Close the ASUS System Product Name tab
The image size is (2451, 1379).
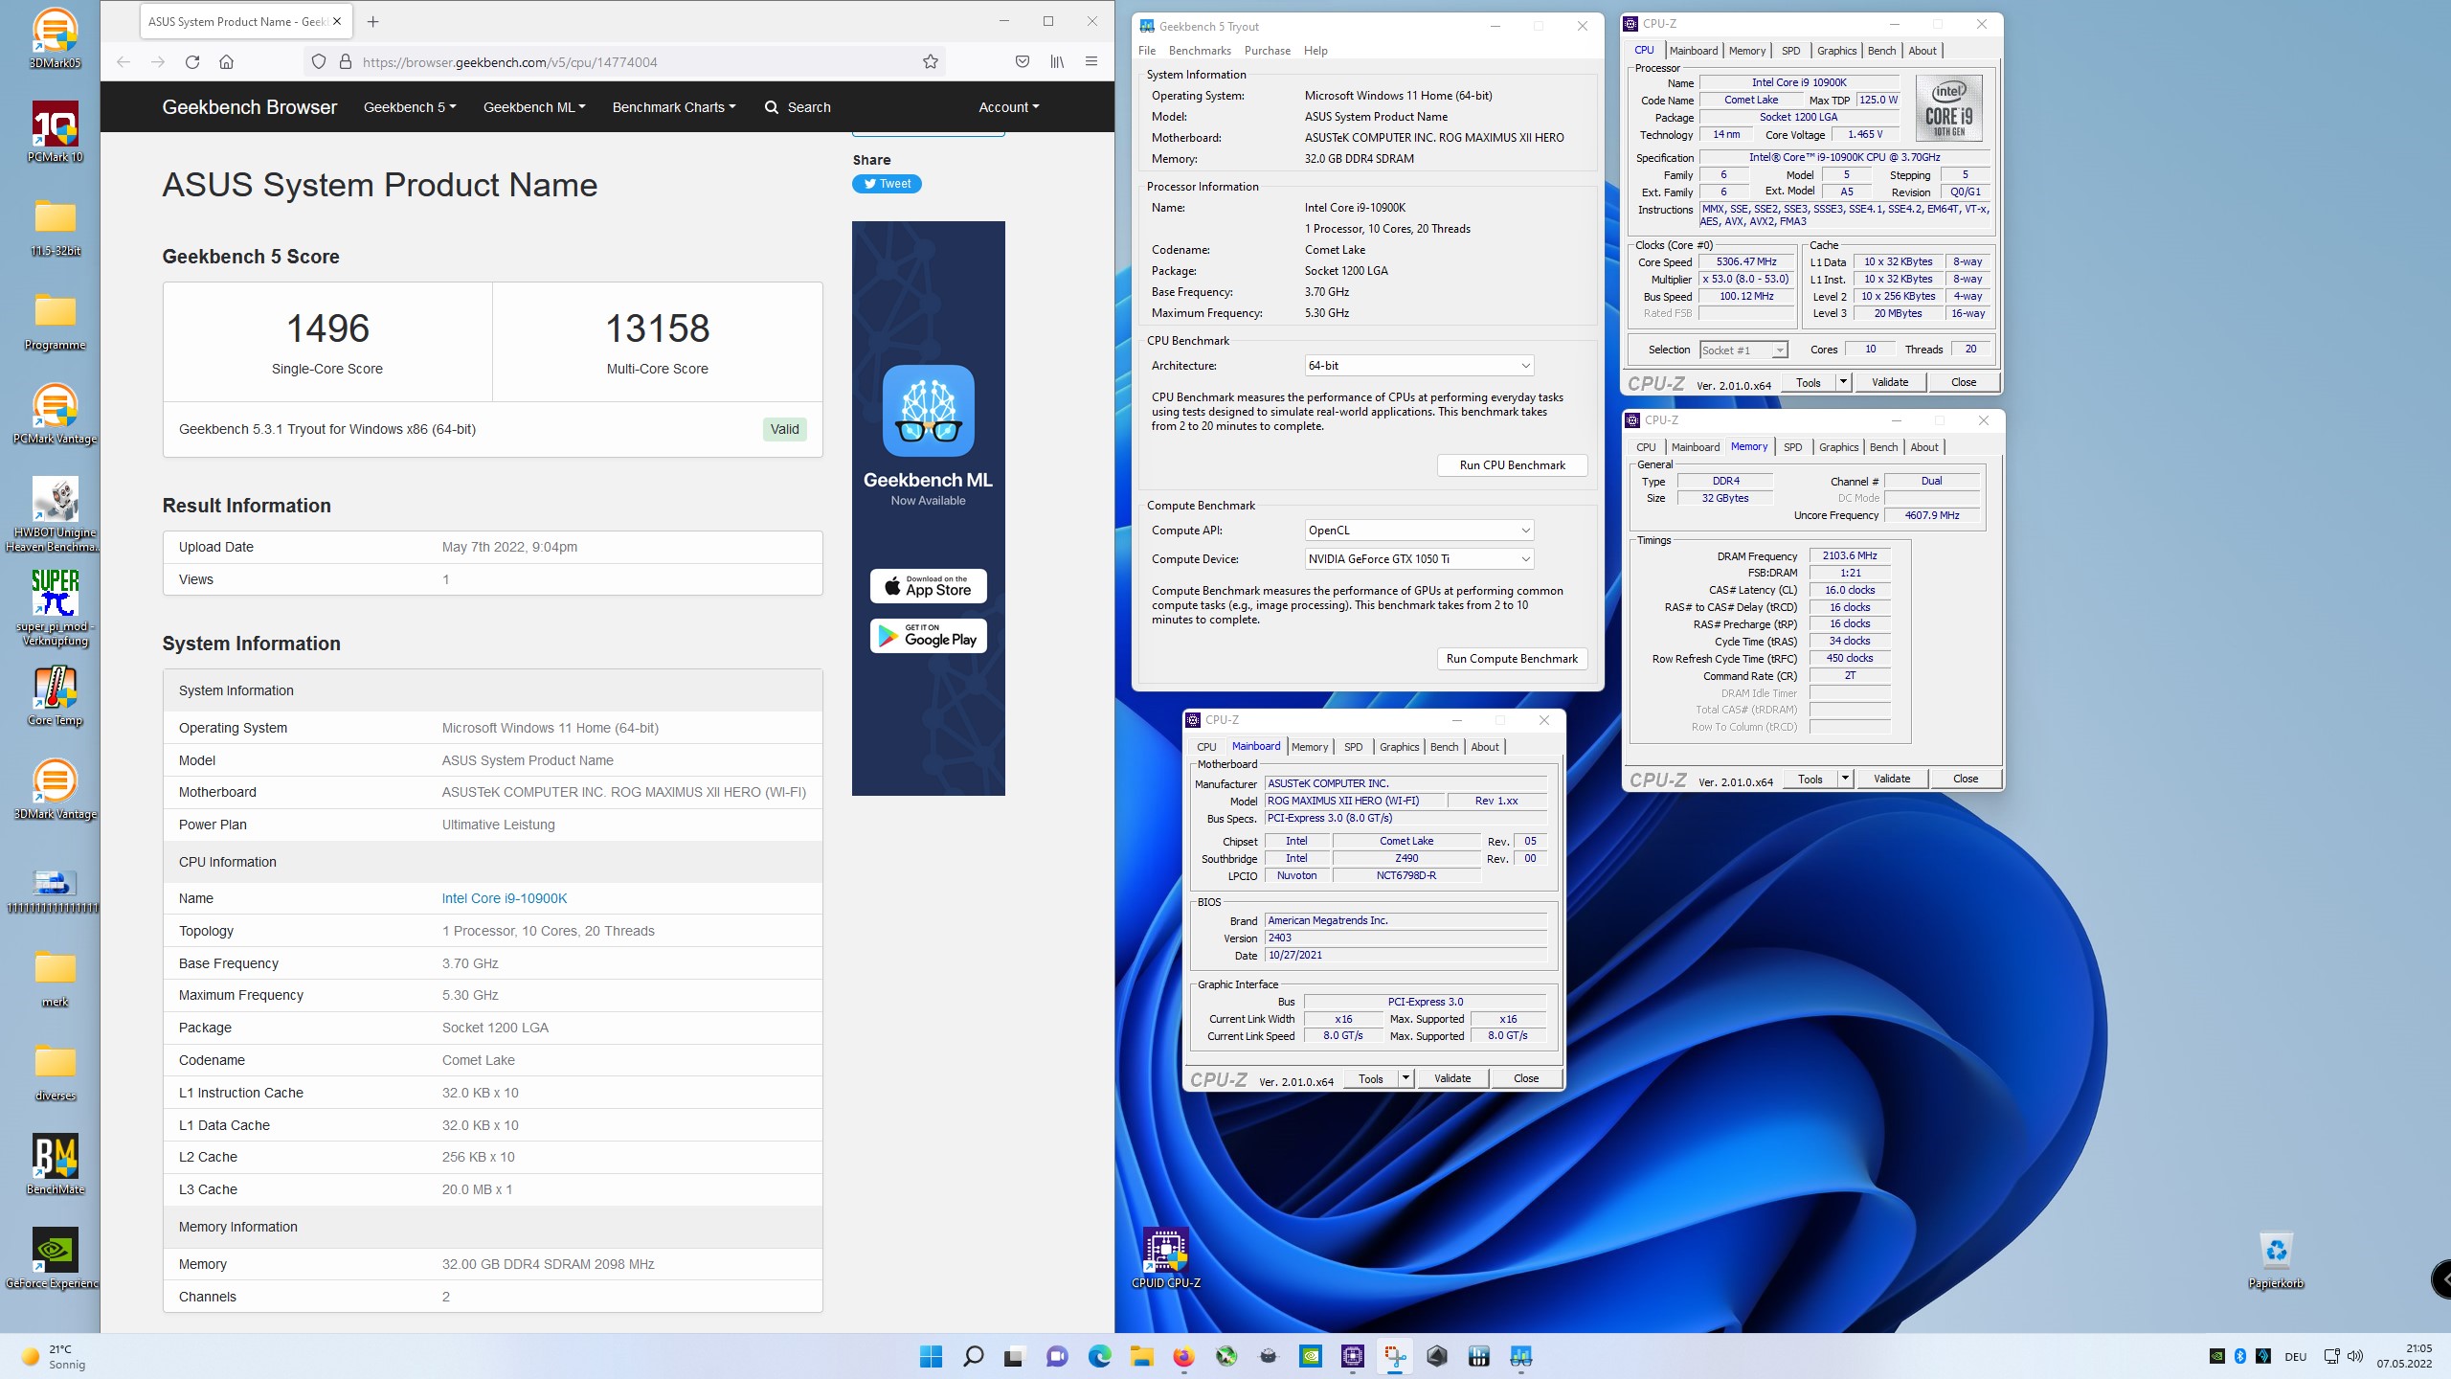337,21
